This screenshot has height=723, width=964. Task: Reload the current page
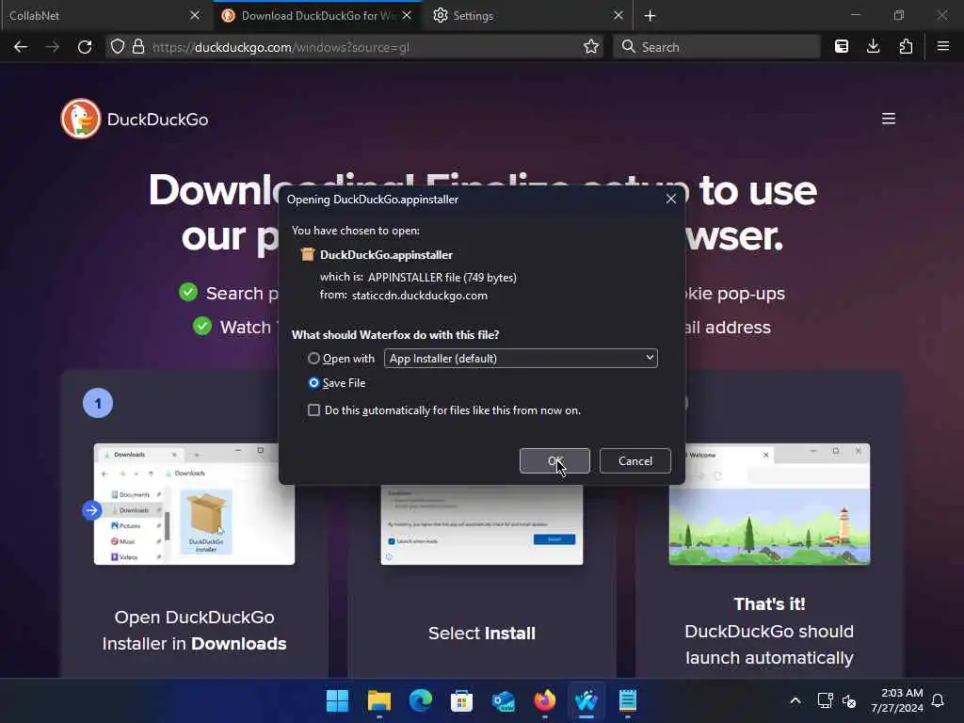click(x=85, y=47)
